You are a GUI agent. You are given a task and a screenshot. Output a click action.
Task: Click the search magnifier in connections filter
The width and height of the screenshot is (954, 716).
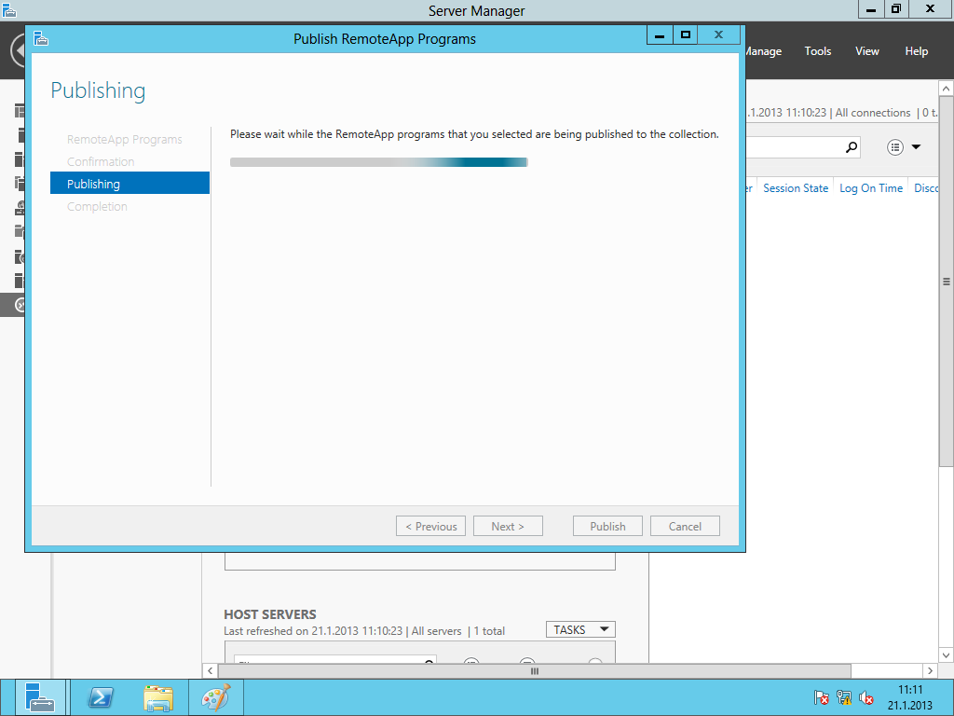(851, 147)
